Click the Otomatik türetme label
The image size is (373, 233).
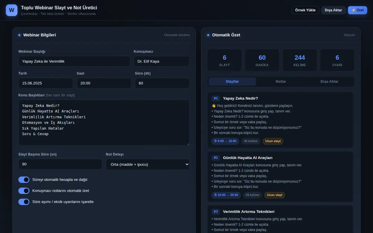click(177, 35)
